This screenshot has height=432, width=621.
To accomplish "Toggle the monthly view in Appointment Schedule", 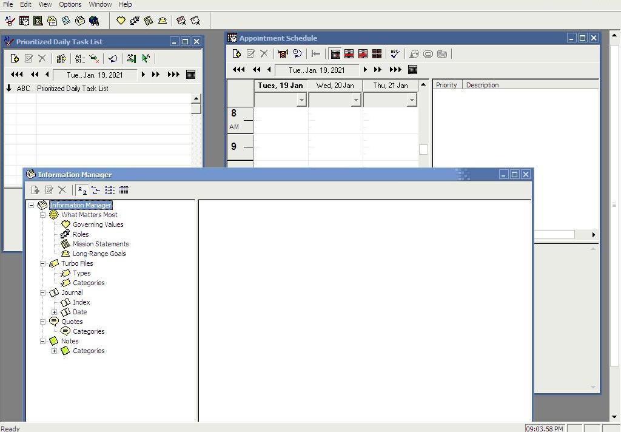I will [x=363, y=53].
